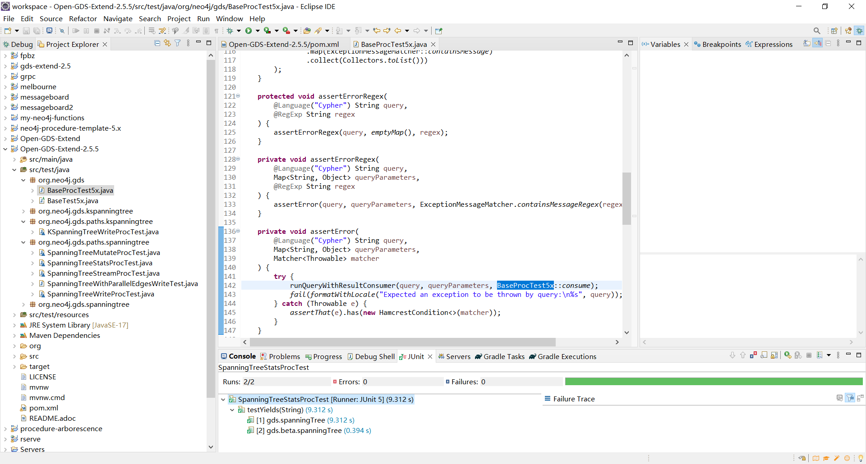
Task: Click the Last Edit Location icon
Action: [x=377, y=31]
